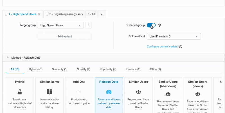
Task: Click 'Items related to product and user history'
Action: 49,103
